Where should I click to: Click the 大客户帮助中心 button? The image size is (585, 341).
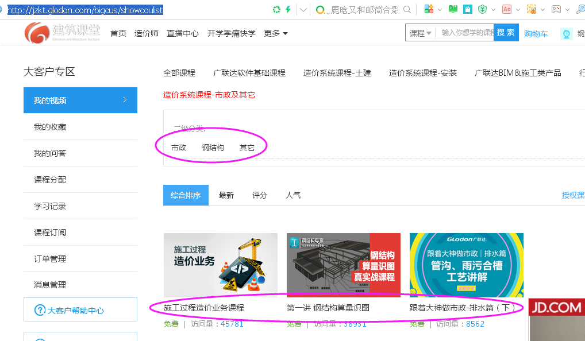pos(80,309)
